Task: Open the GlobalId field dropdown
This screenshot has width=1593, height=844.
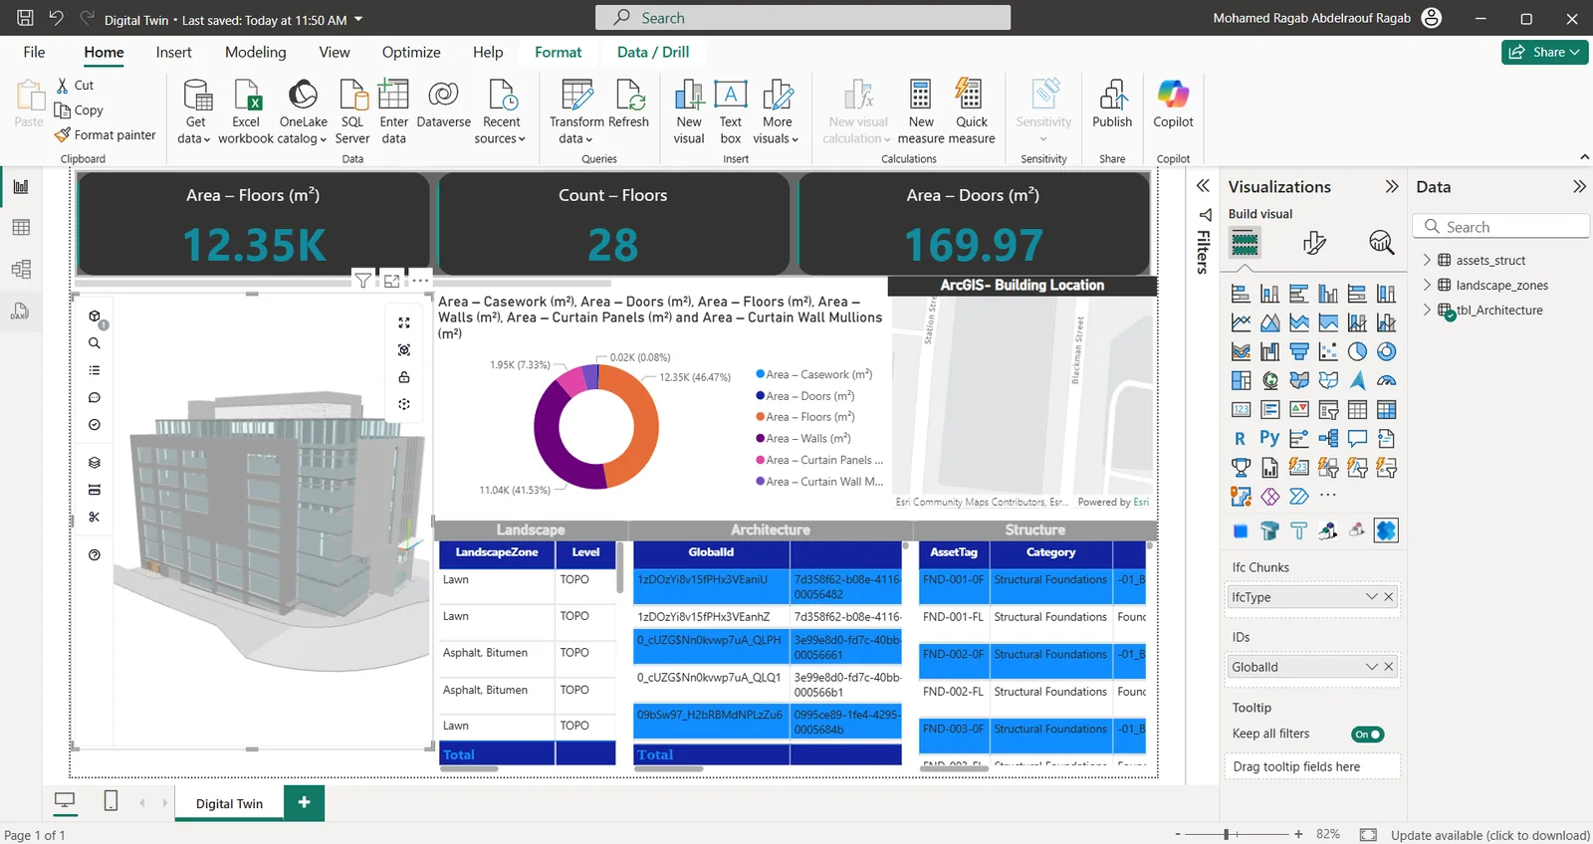Action: tap(1372, 667)
